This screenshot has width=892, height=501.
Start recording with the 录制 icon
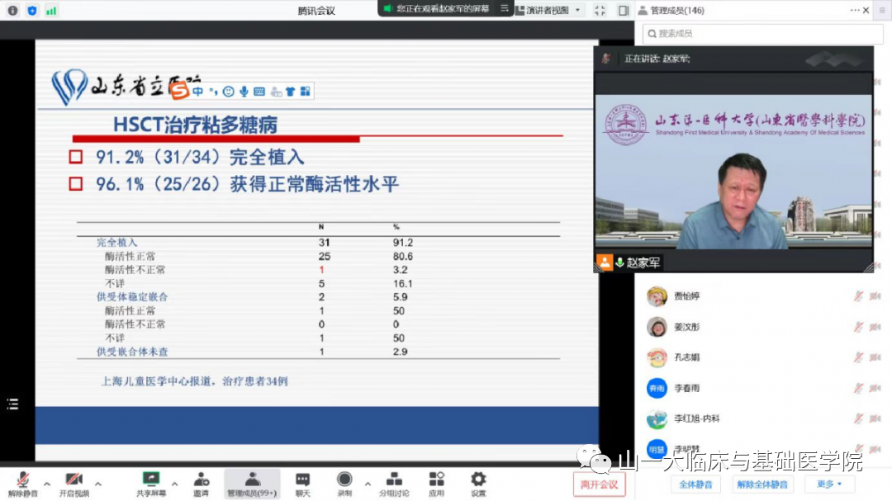pyautogui.click(x=344, y=481)
